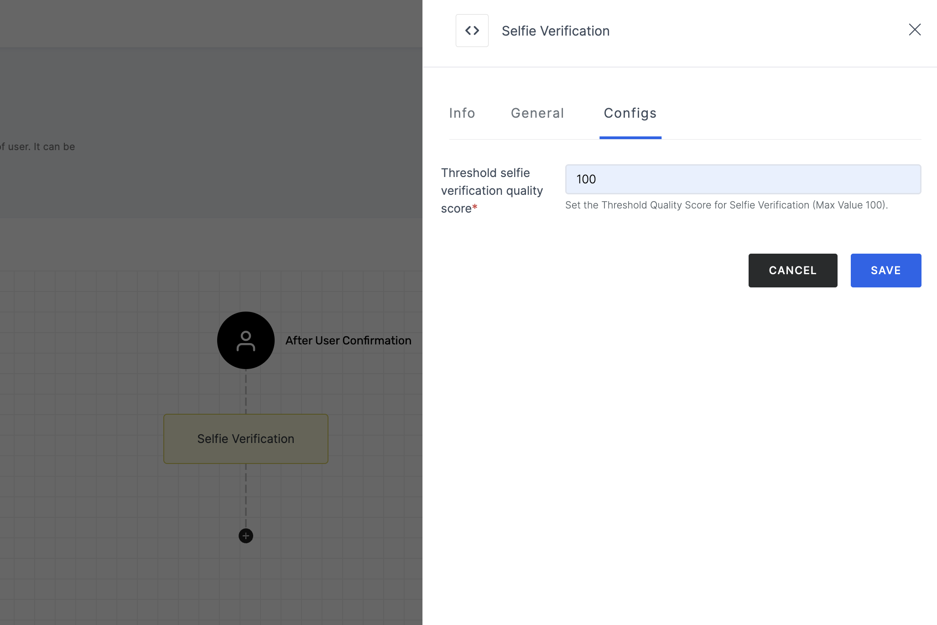Click the plus icon to add step

pyautogui.click(x=246, y=536)
